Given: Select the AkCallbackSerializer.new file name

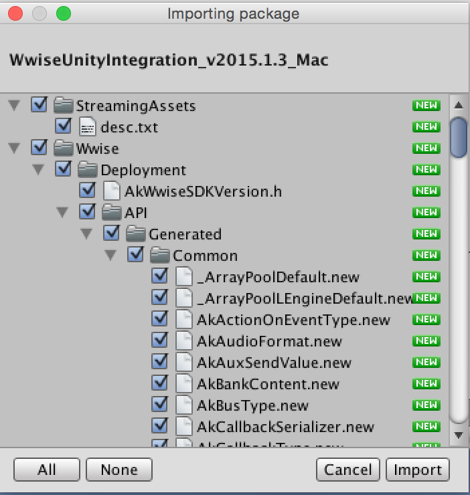Looking at the screenshot, I should tap(285, 427).
